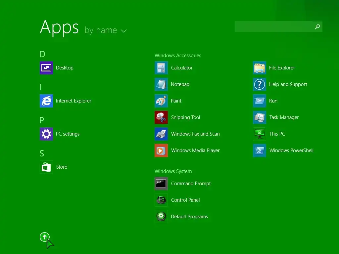The image size is (339, 254).
Task: Open the File Explorer folder icon
Action: pyautogui.click(x=260, y=68)
